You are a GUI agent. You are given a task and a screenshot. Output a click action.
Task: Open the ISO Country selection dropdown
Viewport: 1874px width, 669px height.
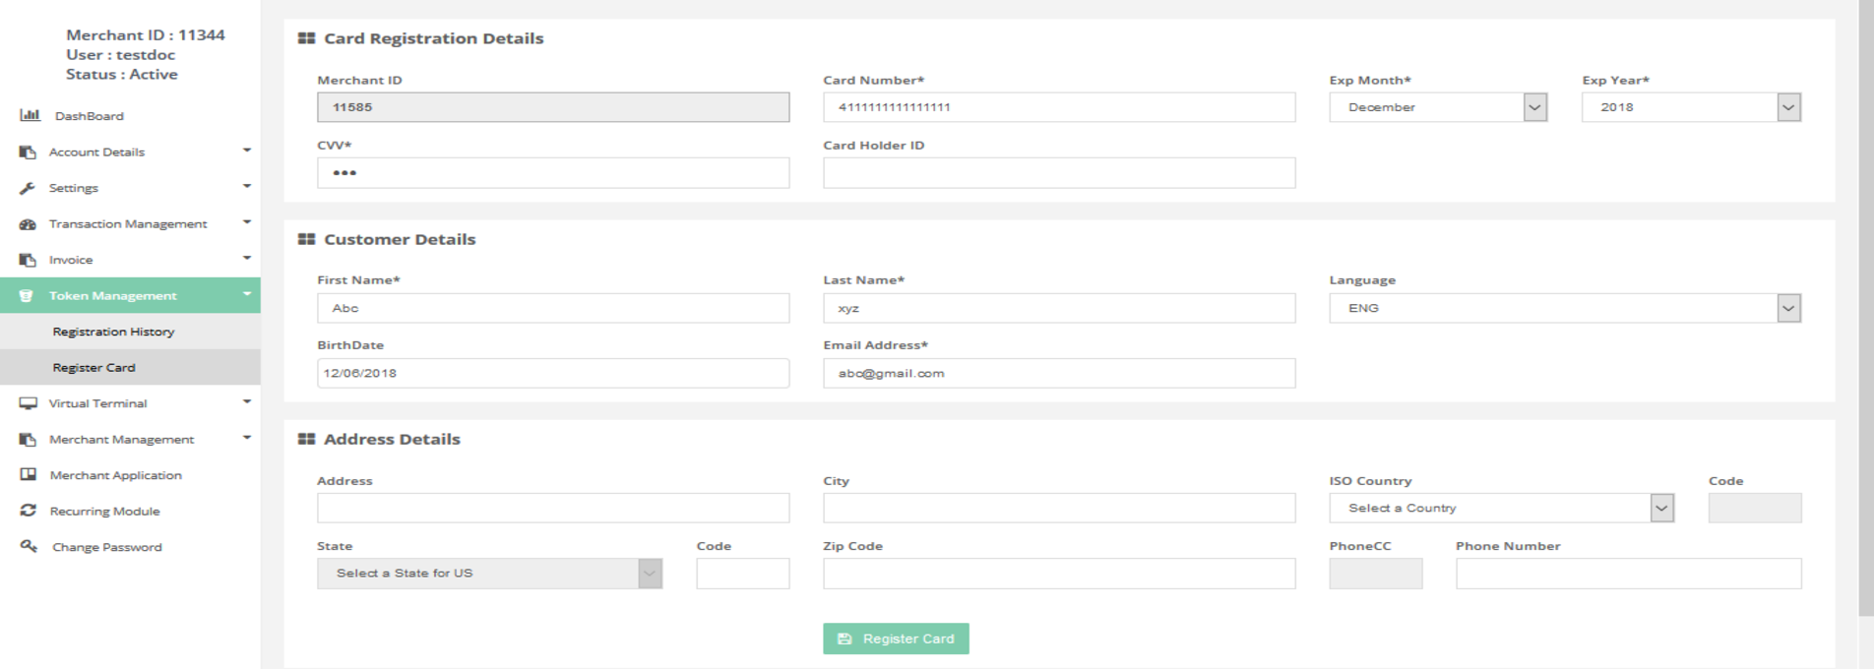pyautogui.click(x=1500, y=508)
